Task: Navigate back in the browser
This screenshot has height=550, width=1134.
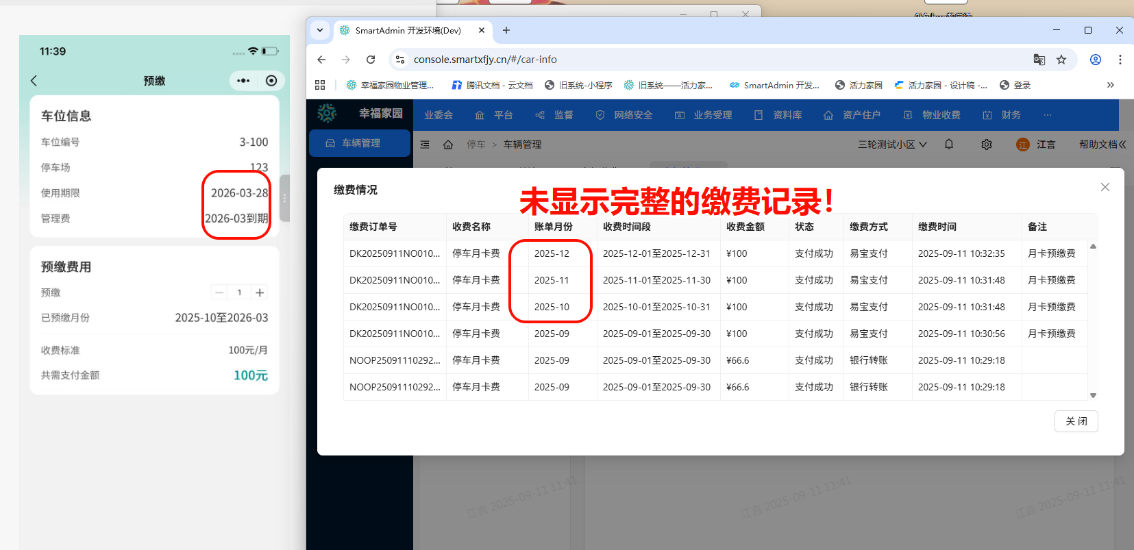Action: tap(321, 60)
